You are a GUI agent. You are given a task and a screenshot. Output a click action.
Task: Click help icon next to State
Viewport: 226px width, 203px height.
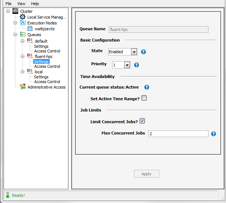143,52
